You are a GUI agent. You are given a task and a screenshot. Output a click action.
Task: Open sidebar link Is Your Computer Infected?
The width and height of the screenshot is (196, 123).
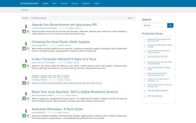pos(159,52)
